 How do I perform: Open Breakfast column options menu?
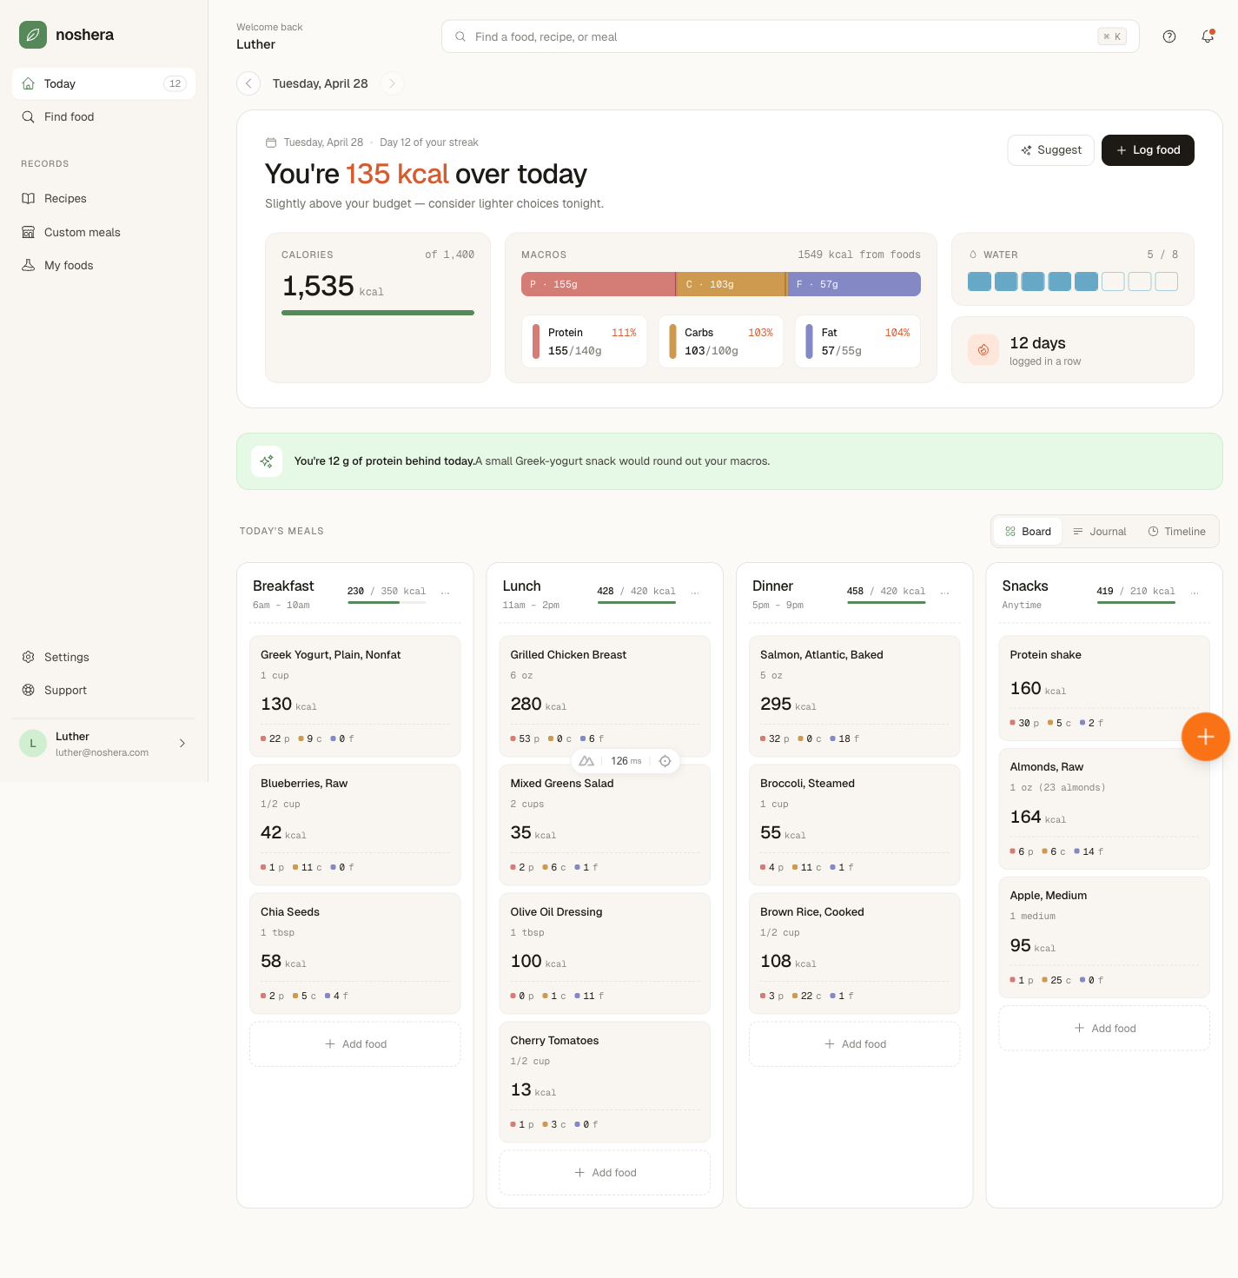[x=446, y=592]
